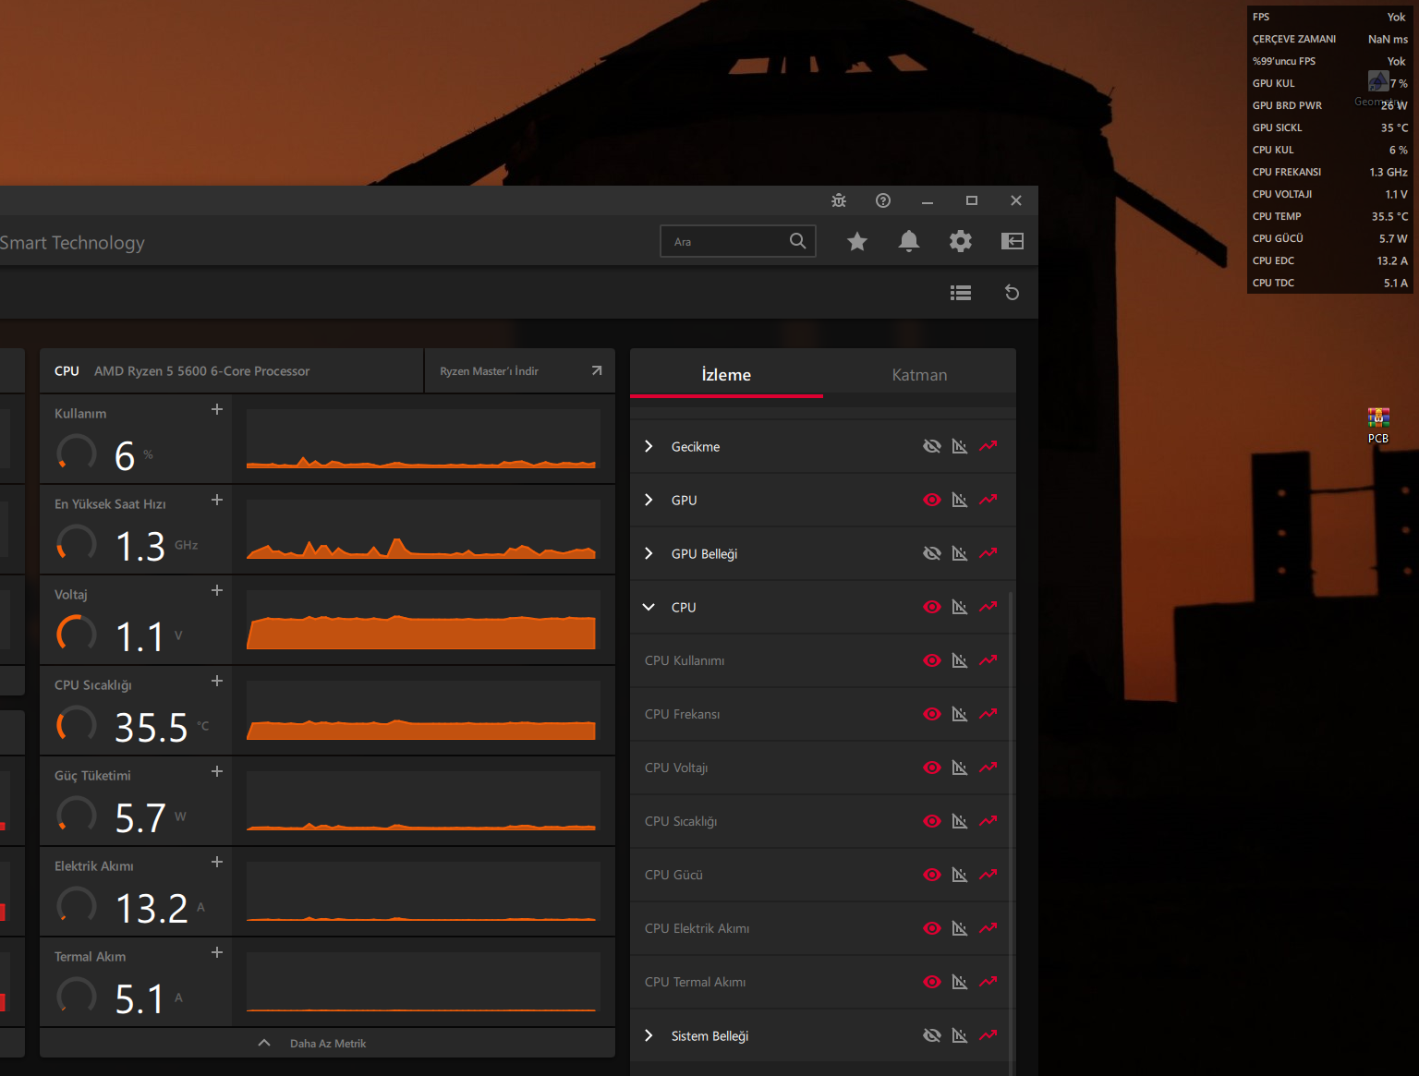The image size is (1419, 1076).
Task: Hide CPU group overlay eye toggle
Action: (x=932, y=607)
